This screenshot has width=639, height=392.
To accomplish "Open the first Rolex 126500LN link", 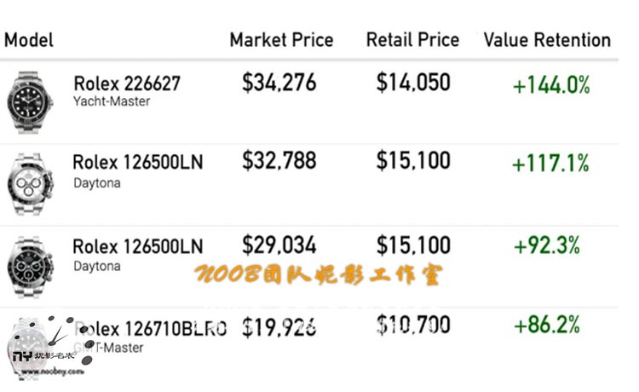I will pos(138,162).
